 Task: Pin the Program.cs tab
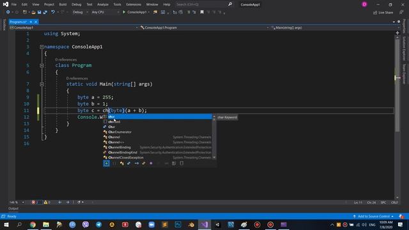point(31,22)
